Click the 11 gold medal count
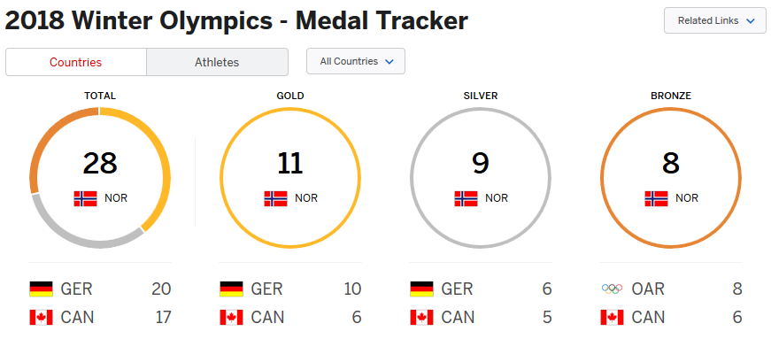Image resolution: width=771 pixels, height=339 pixels. coord(290,163)
